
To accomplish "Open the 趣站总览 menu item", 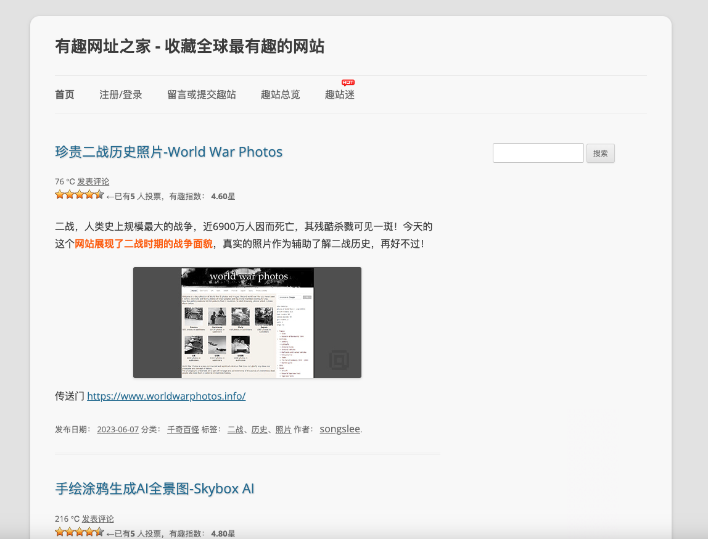I will click(281, 94).
